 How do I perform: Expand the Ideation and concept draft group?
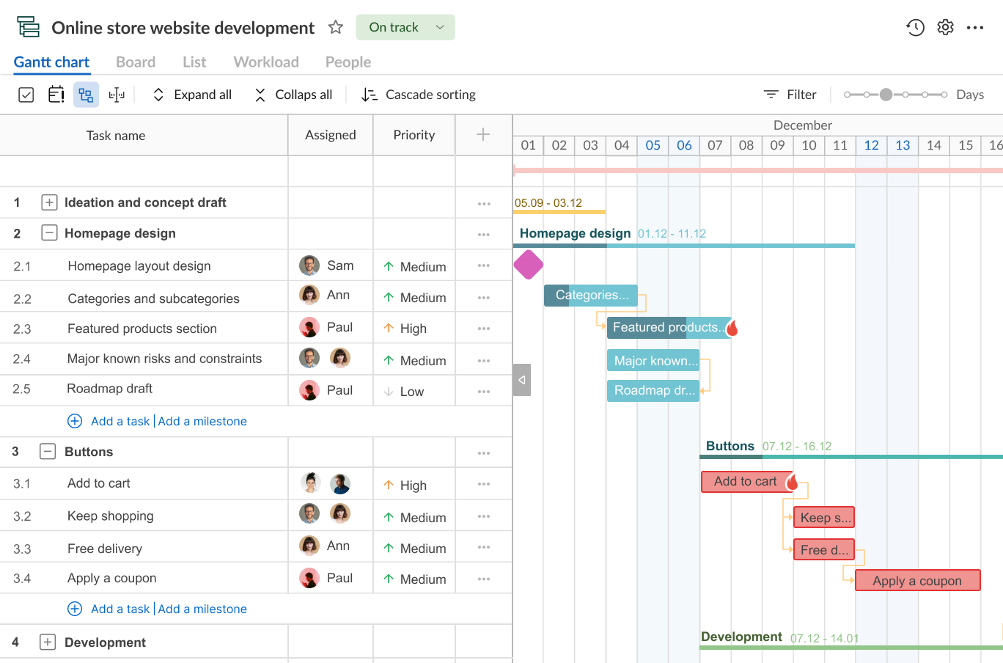(x=49, y=202)
